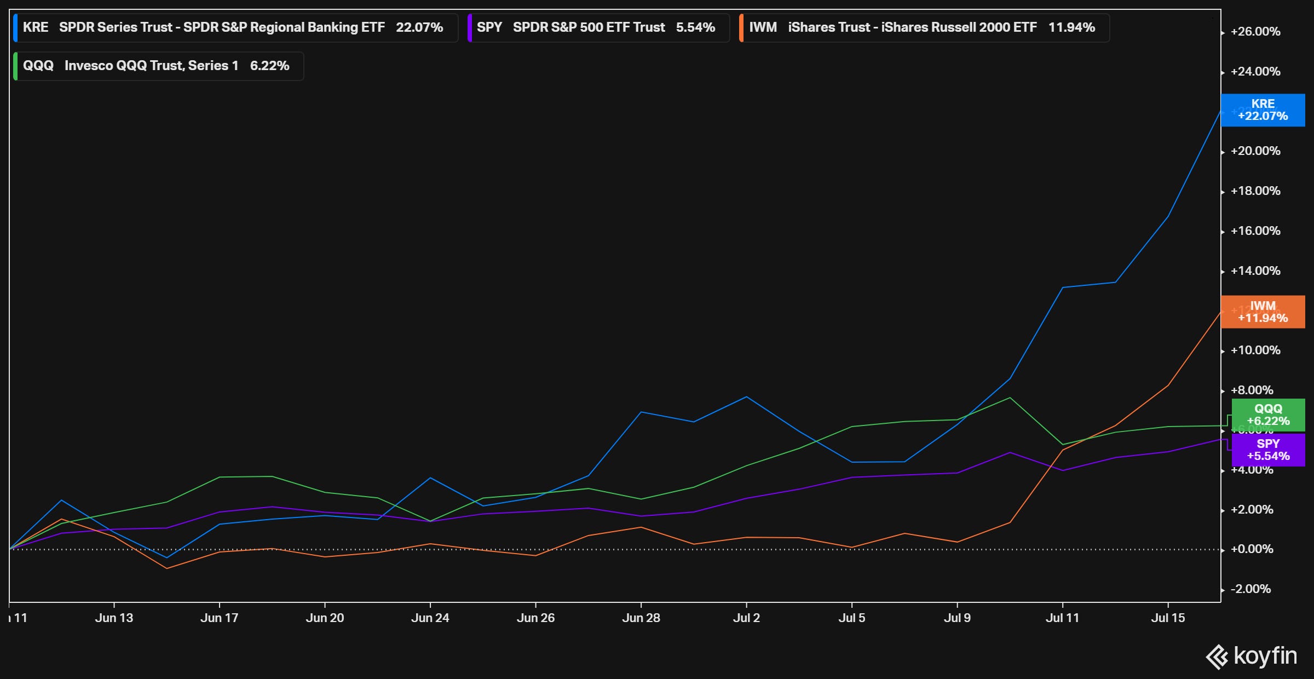Click the Jun 13 date axis label
This screenshot has width=1314, height=679.
[x=114, y=618]
